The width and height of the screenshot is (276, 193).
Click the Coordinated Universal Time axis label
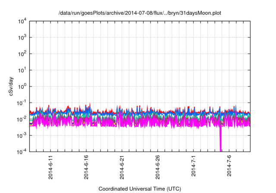[x=141, y=189]
